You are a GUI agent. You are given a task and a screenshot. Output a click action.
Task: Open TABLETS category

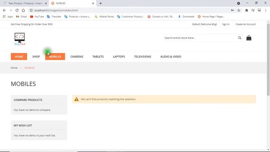(x=98, y=57)
